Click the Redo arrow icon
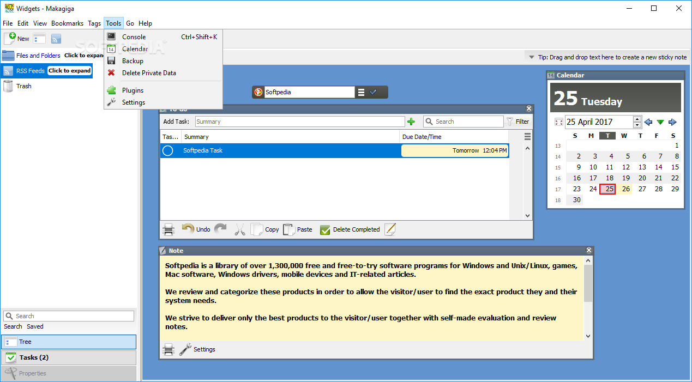 (220, 229)
